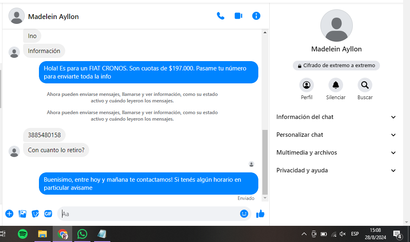Start a voice call with Madelein Ayllon

pyautogui.click(x=220, y=16)
